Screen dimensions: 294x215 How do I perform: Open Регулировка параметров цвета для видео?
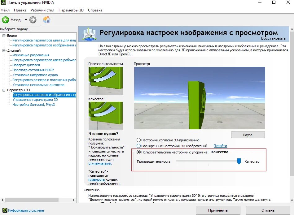coord(44,40)
